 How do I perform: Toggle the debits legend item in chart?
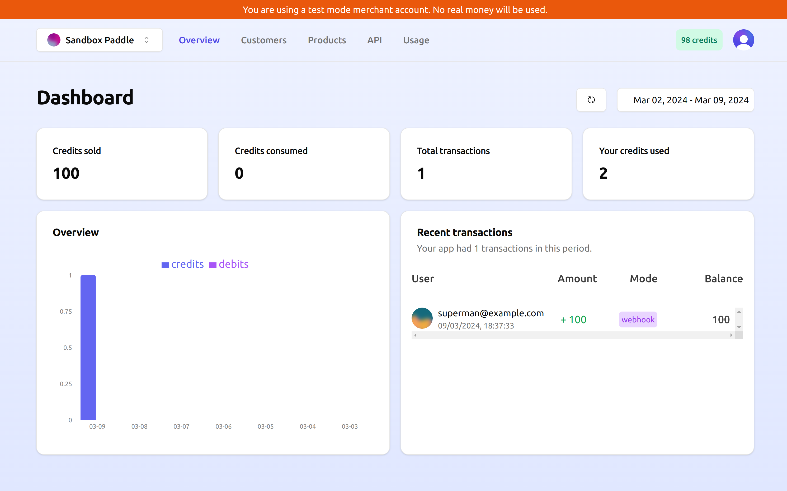click(x=229, y=264)
